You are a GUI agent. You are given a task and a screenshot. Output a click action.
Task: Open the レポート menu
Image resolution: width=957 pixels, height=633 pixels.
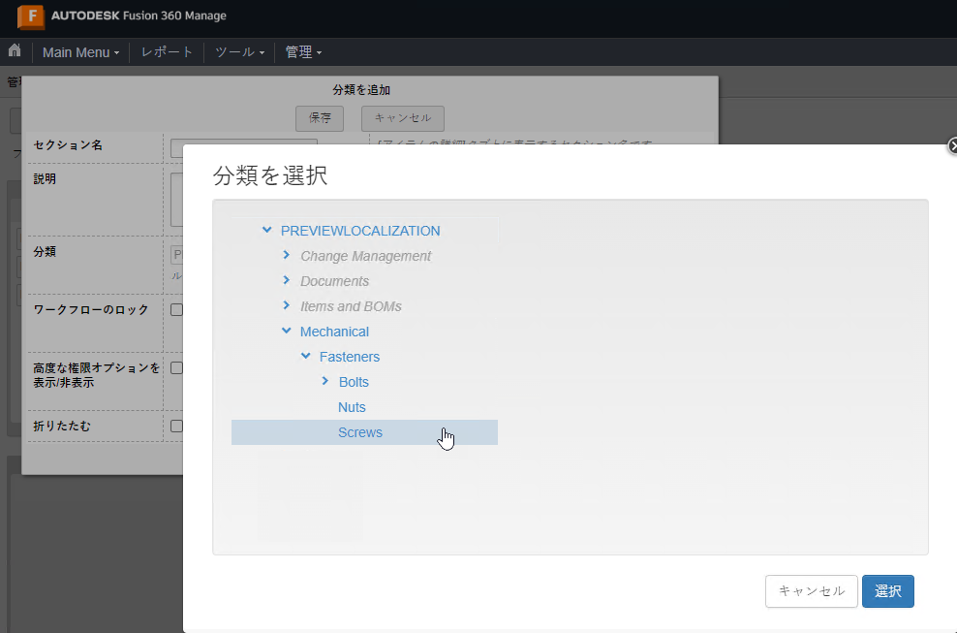pos(167,52)
